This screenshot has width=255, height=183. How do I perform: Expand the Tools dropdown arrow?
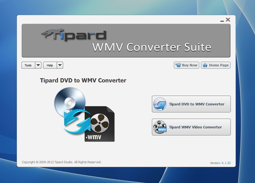(x=38, y=65)
